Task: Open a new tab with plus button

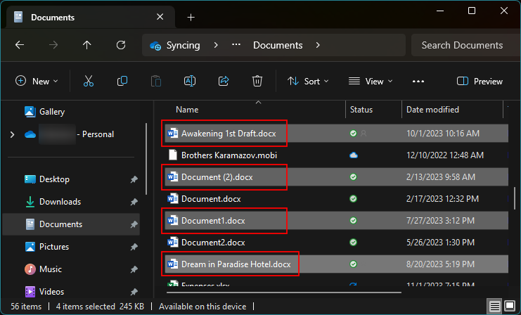Action: (191, 17)
